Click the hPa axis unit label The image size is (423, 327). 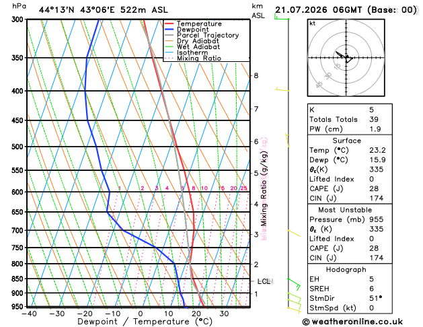pyautogui.click(x=19, y=6)
